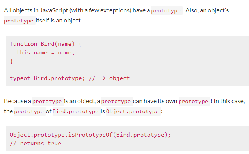Click the '// returns true' comment
This screenshot has height=154, width=249.
(36, 143)
